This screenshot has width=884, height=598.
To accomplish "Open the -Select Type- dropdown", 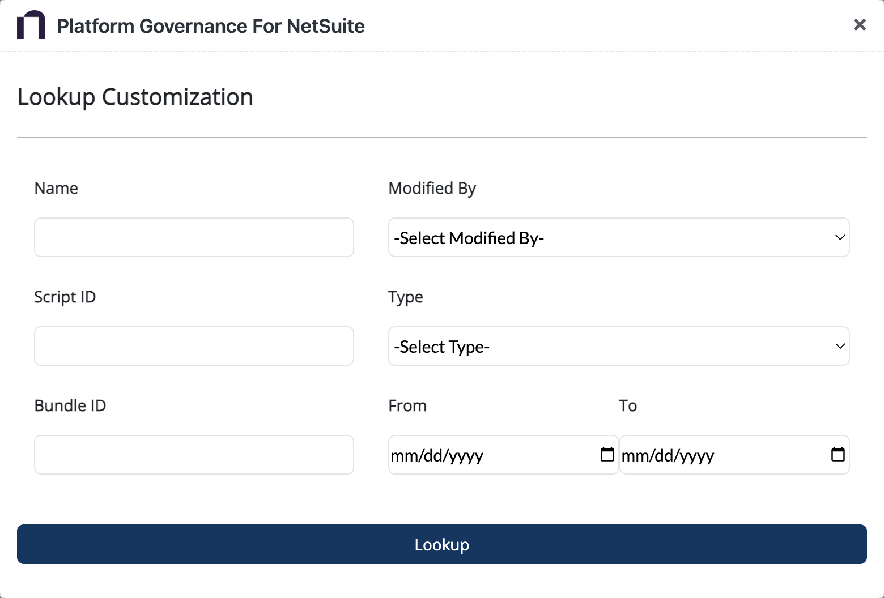I will coord(619,346).
